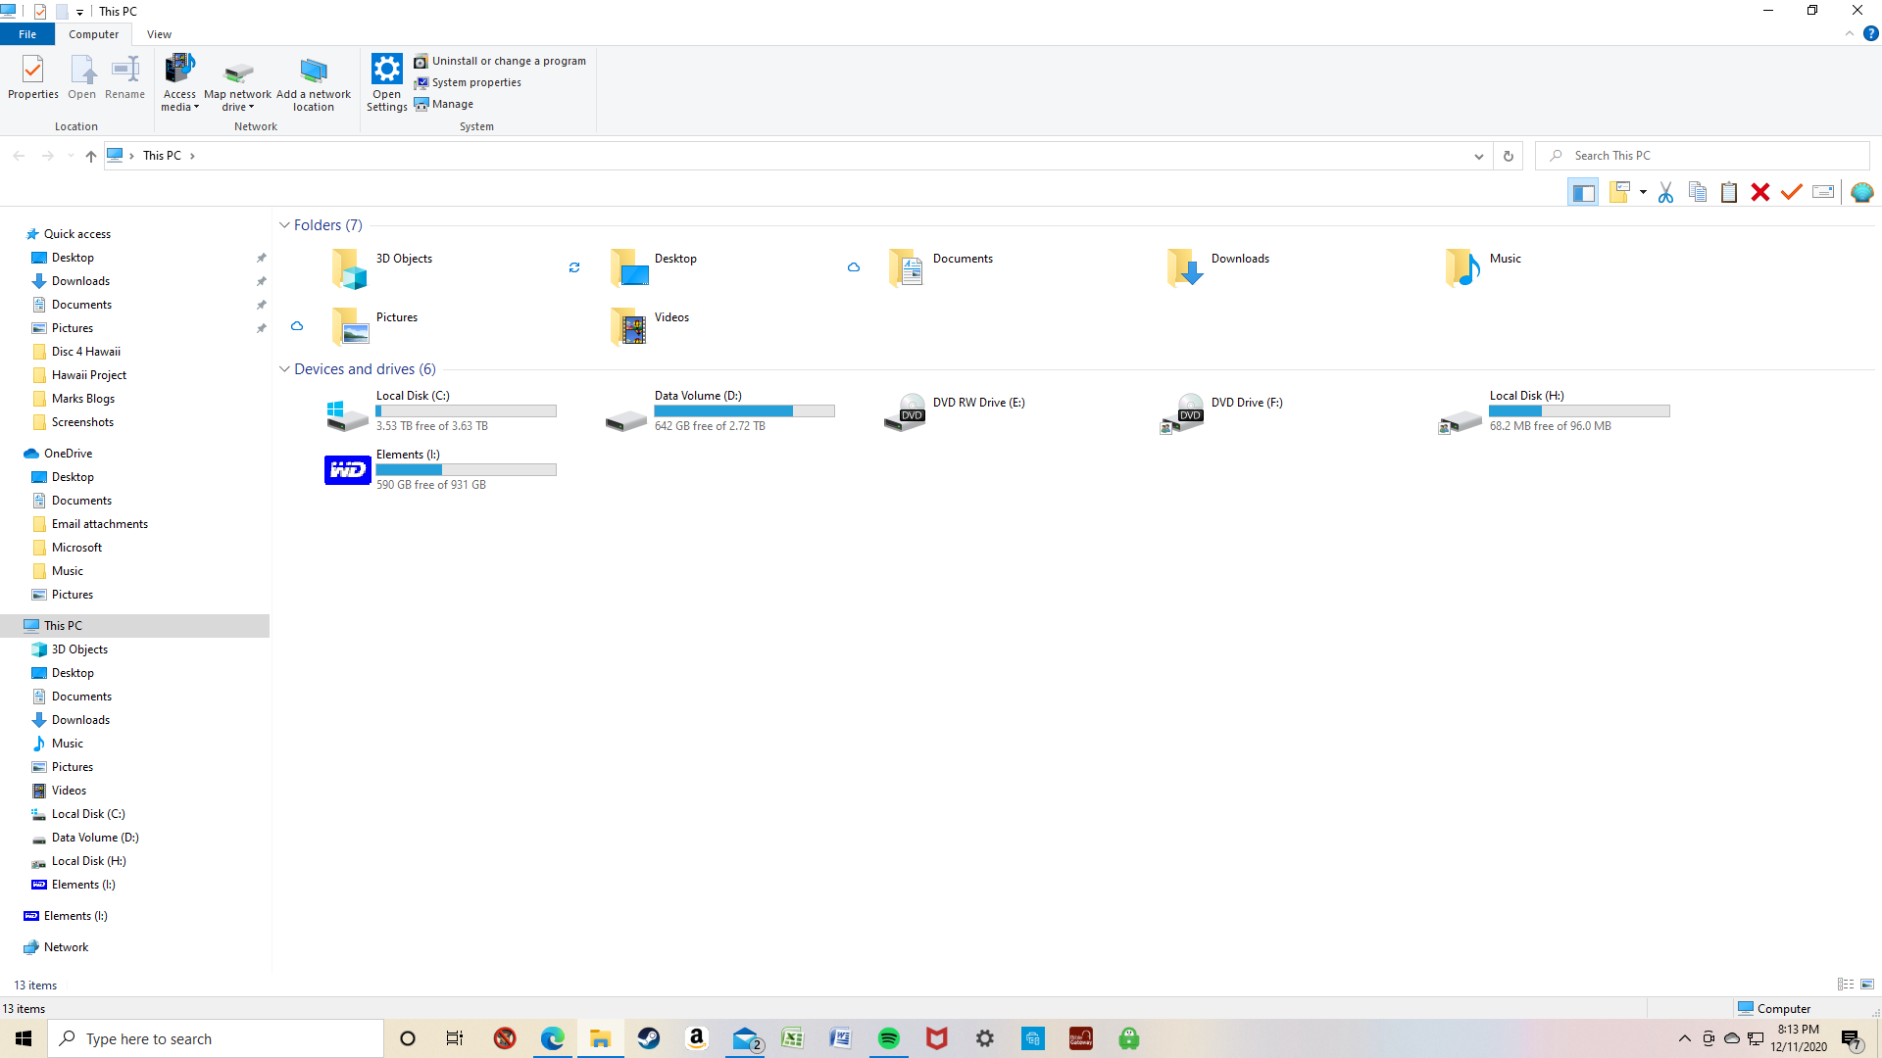Click inside the Search This PC field
Screen dimensions: 1882x1058
pos(1666,155)
